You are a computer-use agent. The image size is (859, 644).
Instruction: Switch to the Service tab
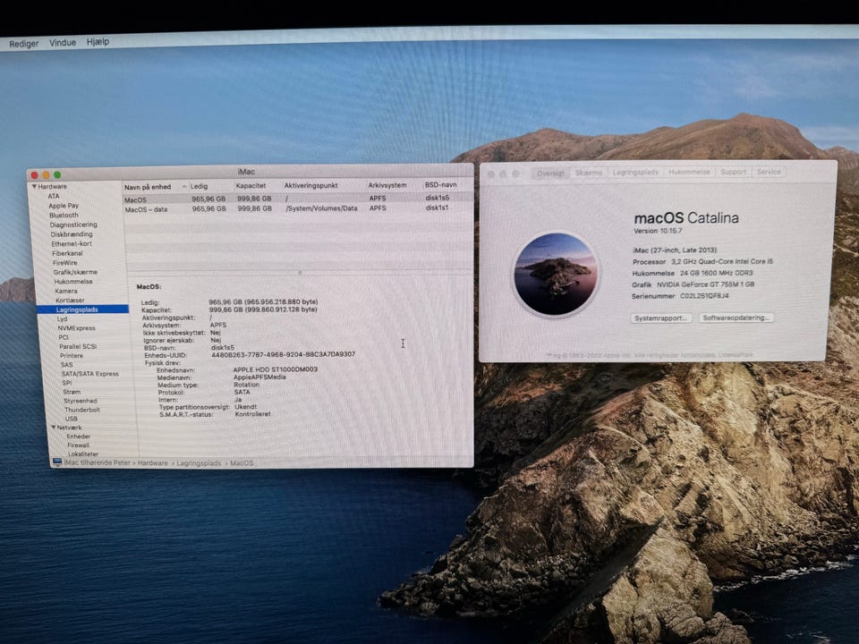(769, 172)
